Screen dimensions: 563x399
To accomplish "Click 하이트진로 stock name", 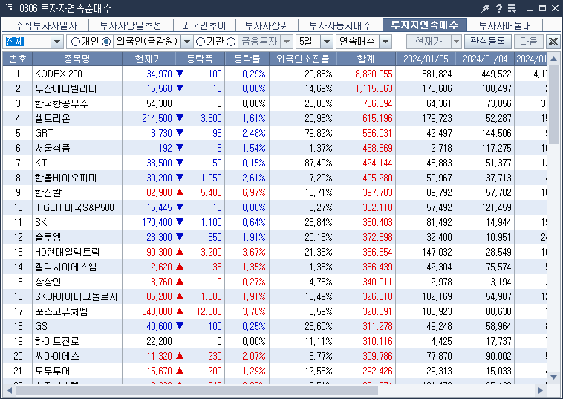I will click(x=57, y=341).
